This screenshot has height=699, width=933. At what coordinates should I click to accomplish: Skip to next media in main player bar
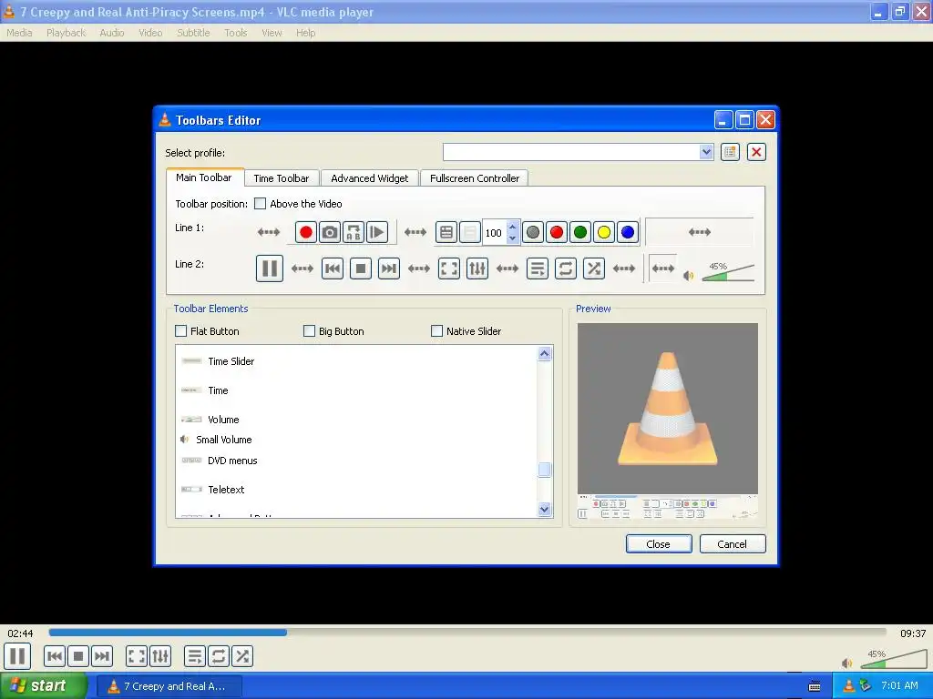102,656
